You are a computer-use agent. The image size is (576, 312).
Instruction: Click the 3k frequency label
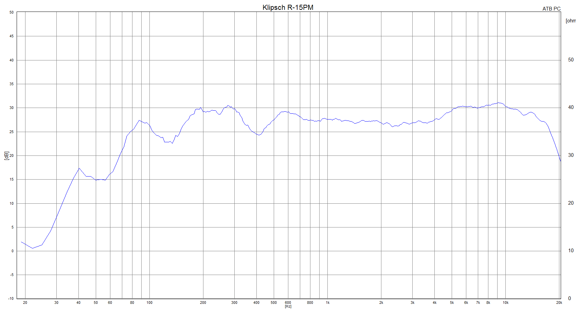tap(413, 302)
